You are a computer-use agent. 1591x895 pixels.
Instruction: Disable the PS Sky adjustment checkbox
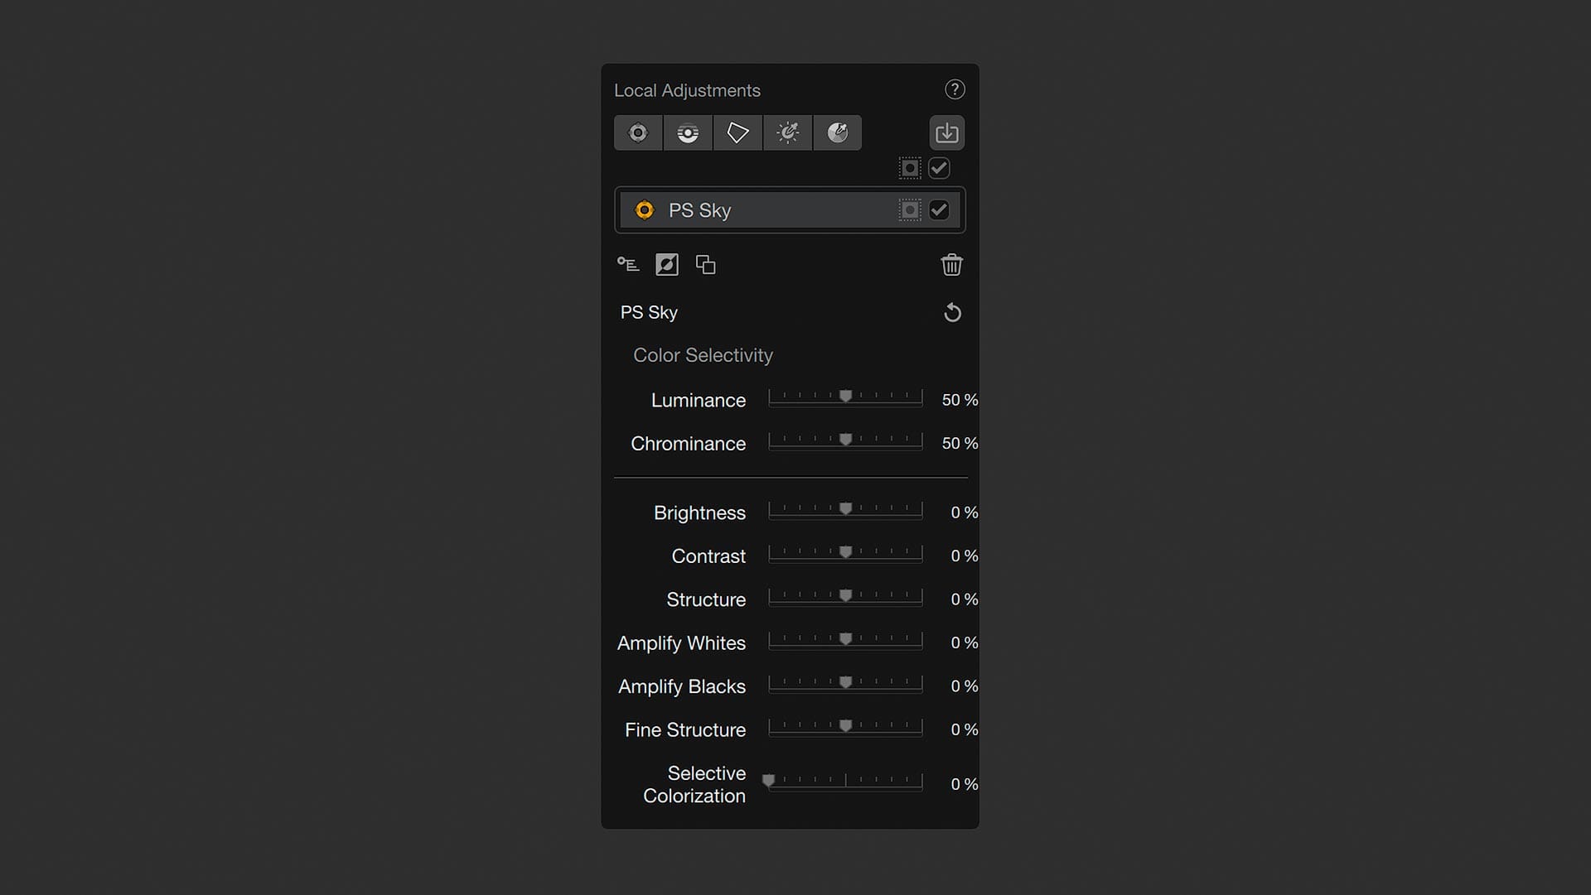coord(939,210)
